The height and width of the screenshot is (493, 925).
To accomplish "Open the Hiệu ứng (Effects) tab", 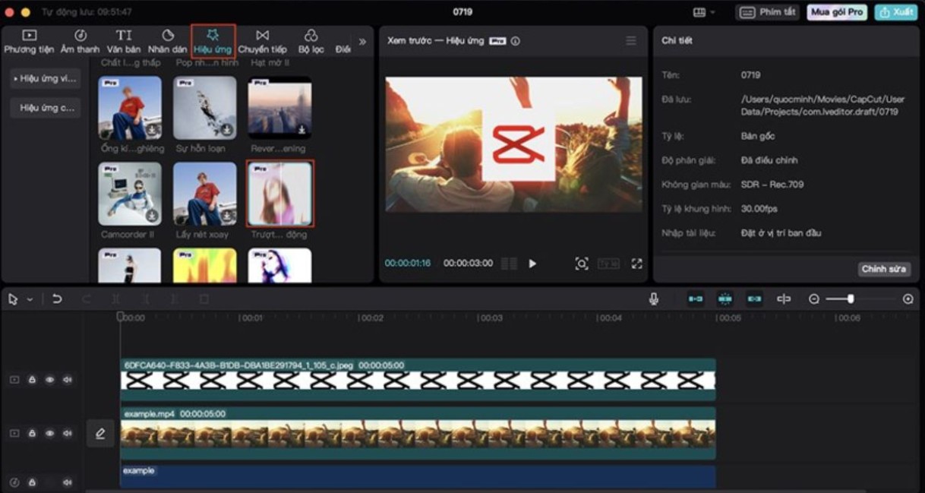I will click(x=213, y=41).
